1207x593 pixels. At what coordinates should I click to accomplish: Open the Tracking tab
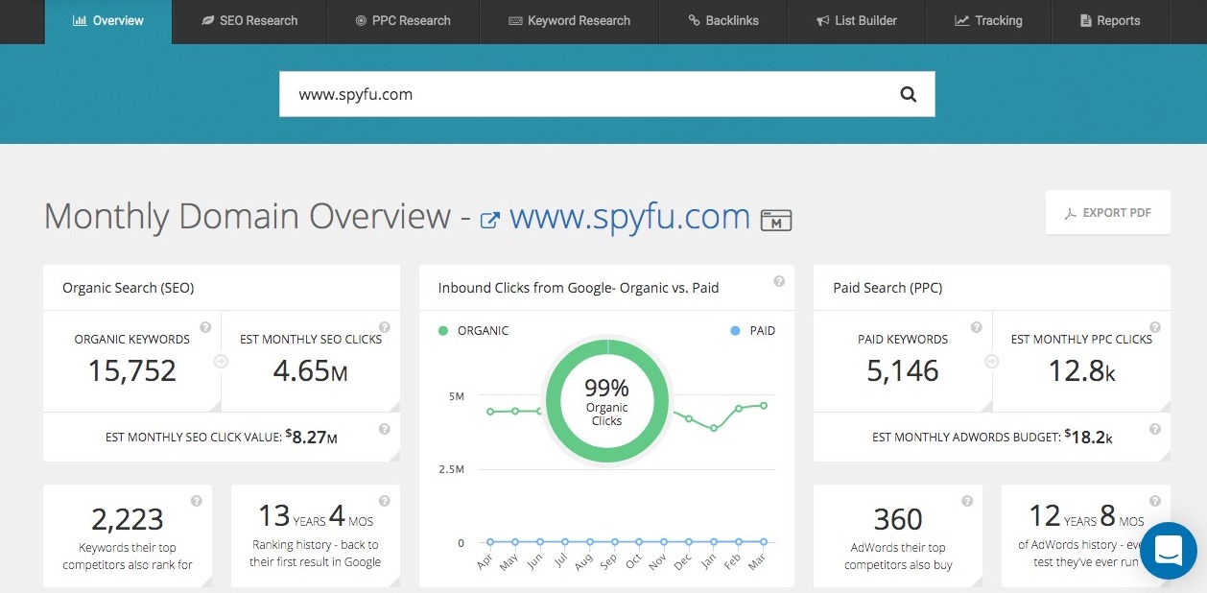coord(989,21)
